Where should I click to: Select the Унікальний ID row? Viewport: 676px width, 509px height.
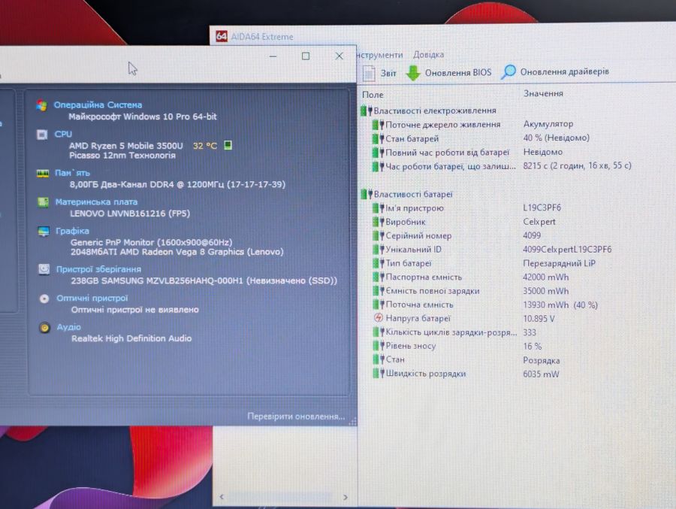[x=492, y=250]
